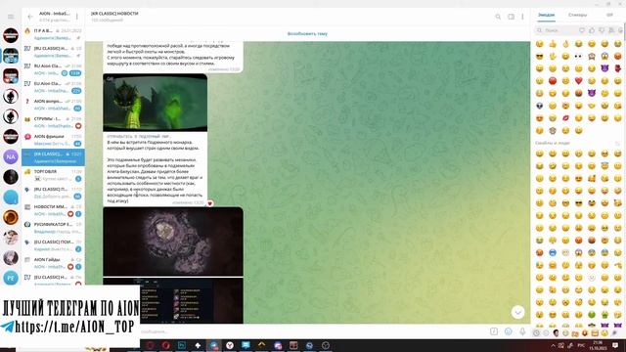Pick the sunglasses face emoji
The width and height of the screenshot is (626, 352).
(539, 57)
